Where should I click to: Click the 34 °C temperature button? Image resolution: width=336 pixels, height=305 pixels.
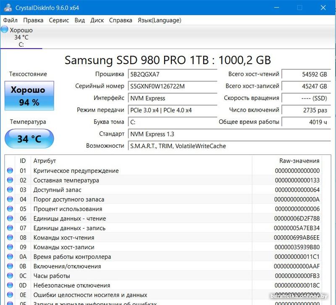pyautogui.click(x=29, y=139)
